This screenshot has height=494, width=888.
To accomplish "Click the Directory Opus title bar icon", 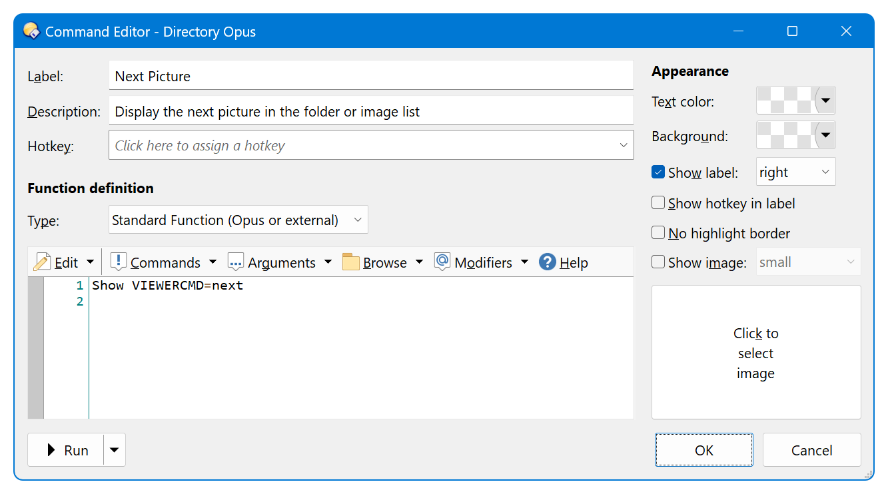I will tap(31, 31).
